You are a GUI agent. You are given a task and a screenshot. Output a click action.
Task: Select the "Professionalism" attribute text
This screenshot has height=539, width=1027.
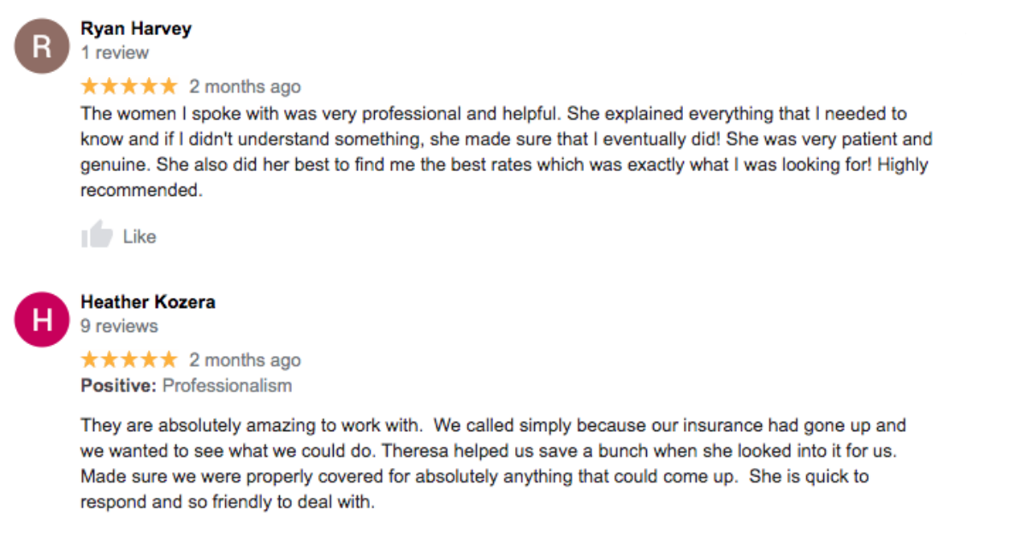[x=227, y=386]
